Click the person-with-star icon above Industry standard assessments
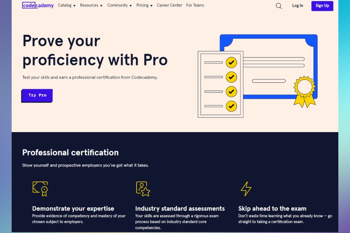Screen dimensions: 350x233 143,189
